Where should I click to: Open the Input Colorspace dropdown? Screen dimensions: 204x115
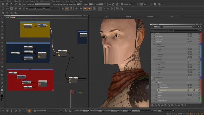click(54, 111)
